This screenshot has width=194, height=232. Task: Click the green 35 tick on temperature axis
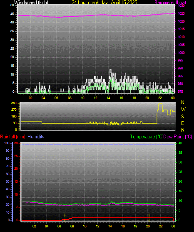pos(180,153)
